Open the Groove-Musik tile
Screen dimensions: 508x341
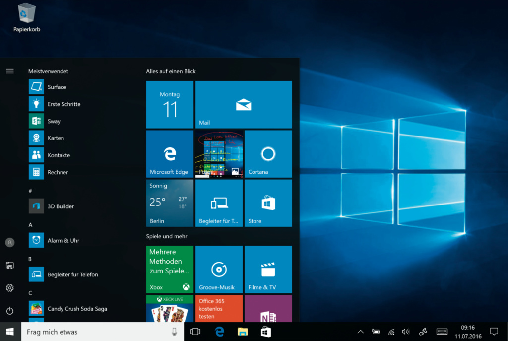[219, 269]
